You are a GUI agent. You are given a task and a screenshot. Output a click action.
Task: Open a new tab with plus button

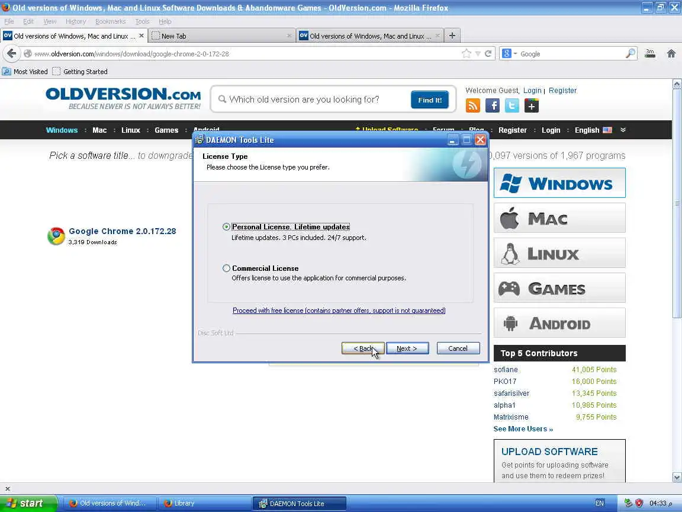[452, 36]
